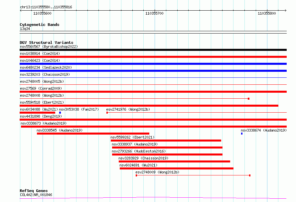Click the red esv27569 variant bar

tap(153, 92)
